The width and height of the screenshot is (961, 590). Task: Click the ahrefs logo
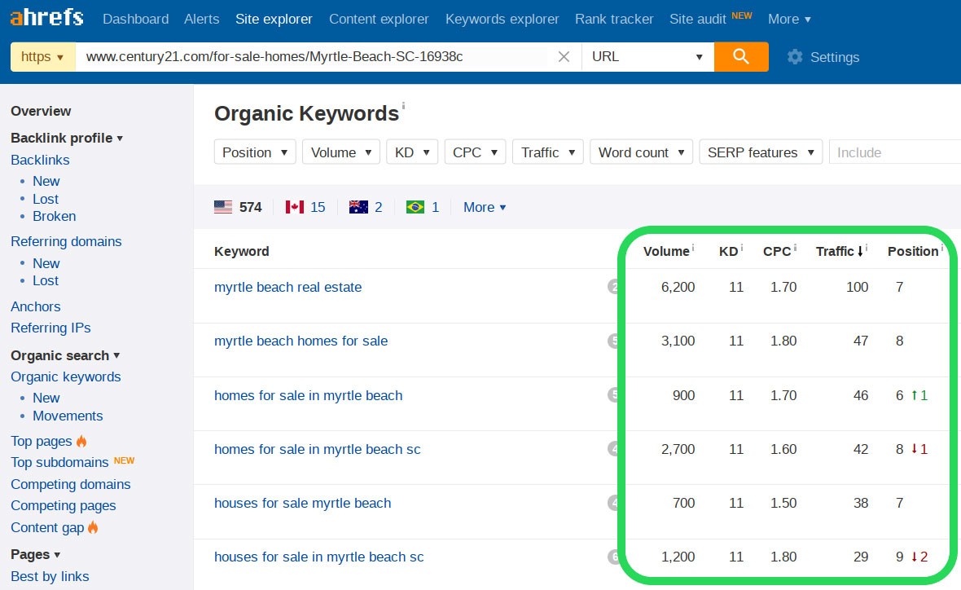(x=47, y=18)
